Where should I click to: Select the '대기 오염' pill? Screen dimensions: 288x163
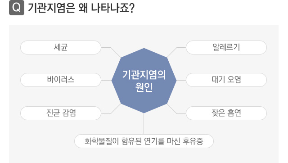pos(226,80)
